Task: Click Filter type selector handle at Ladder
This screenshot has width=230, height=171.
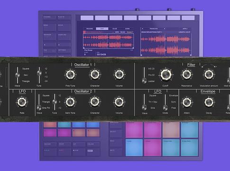Action: [144, 81]
